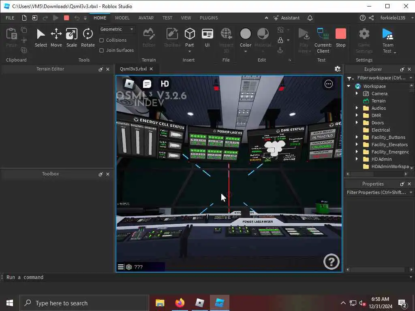Select the HDAdminWorkspace folder
Screen dimensions: 415x311
386,166
